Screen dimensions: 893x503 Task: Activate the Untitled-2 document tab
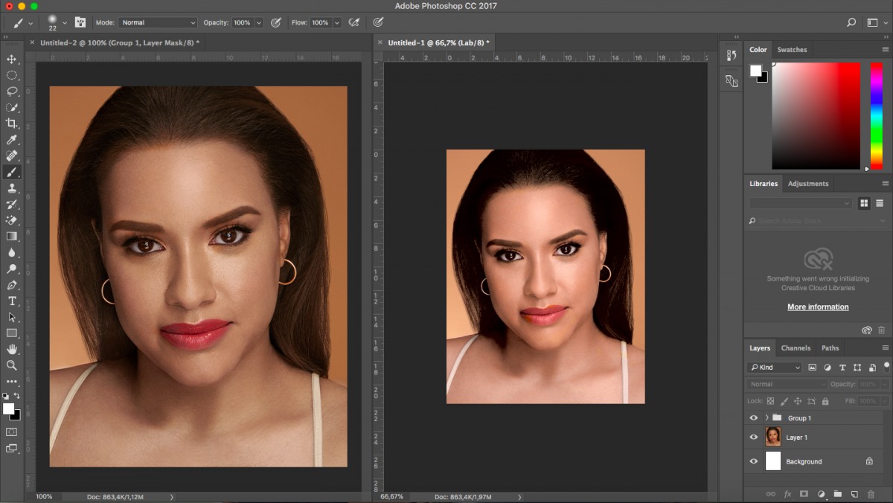120,43
